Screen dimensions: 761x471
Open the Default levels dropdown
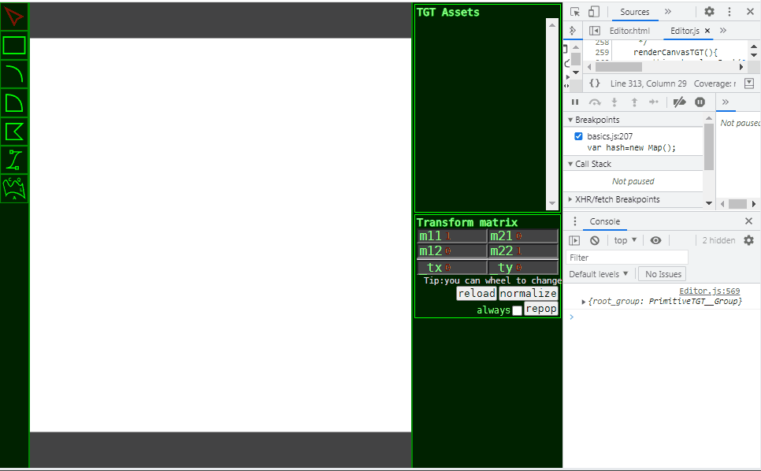599,274
